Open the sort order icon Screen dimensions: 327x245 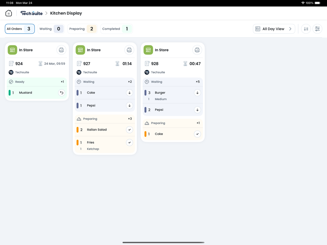click(x=306, y=29)
